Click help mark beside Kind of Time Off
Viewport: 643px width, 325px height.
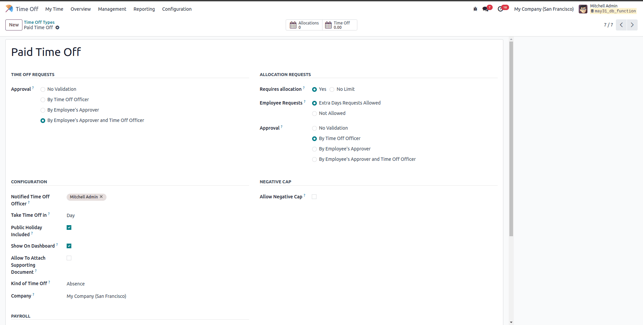tap(49, 282)
